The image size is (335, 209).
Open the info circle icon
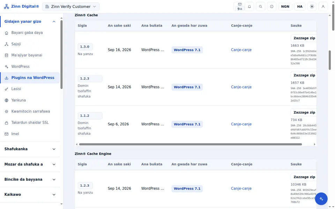[271, 7]
